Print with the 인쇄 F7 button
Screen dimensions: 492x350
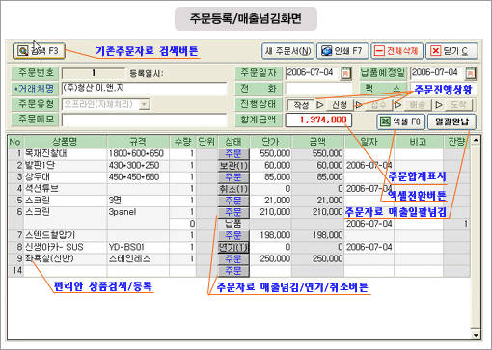click(342, 51)
